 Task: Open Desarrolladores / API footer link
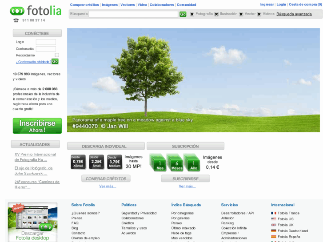click(x=238, y=213)
